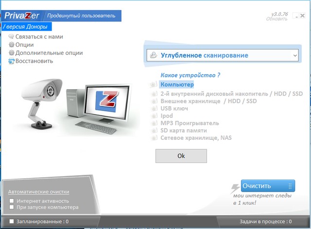Viewport: 311px width, 229px height.
Task: Click the gear icon next to Опции
Action: pyautogui.click(x=11, y=45)
